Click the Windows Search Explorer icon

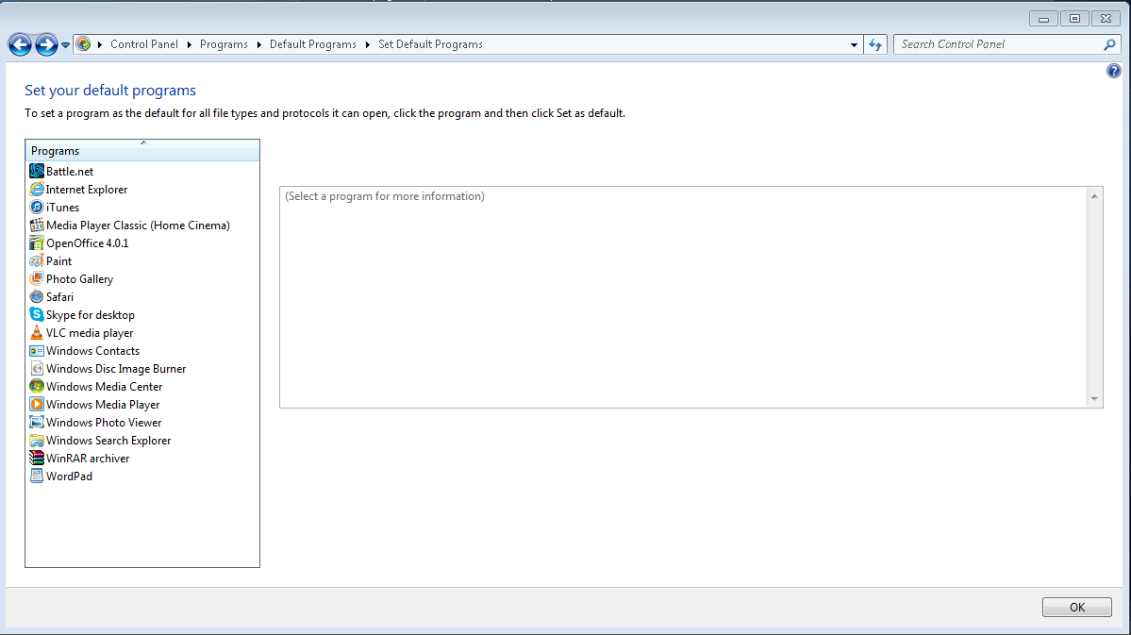37,441
